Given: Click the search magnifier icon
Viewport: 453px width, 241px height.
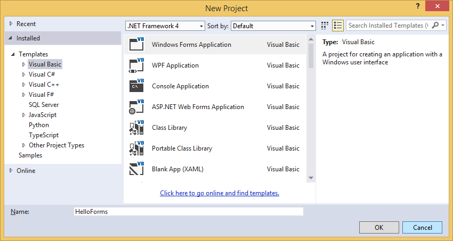Looking at the screenshot, I should pyautogui.click(x=435, y=26).
